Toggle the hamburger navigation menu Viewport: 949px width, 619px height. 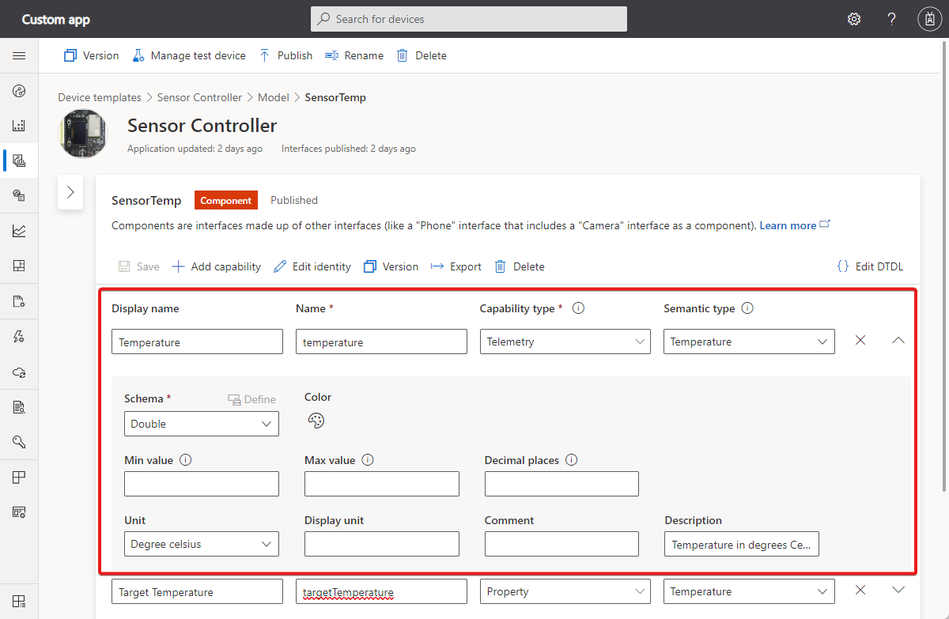coord(19,56)
